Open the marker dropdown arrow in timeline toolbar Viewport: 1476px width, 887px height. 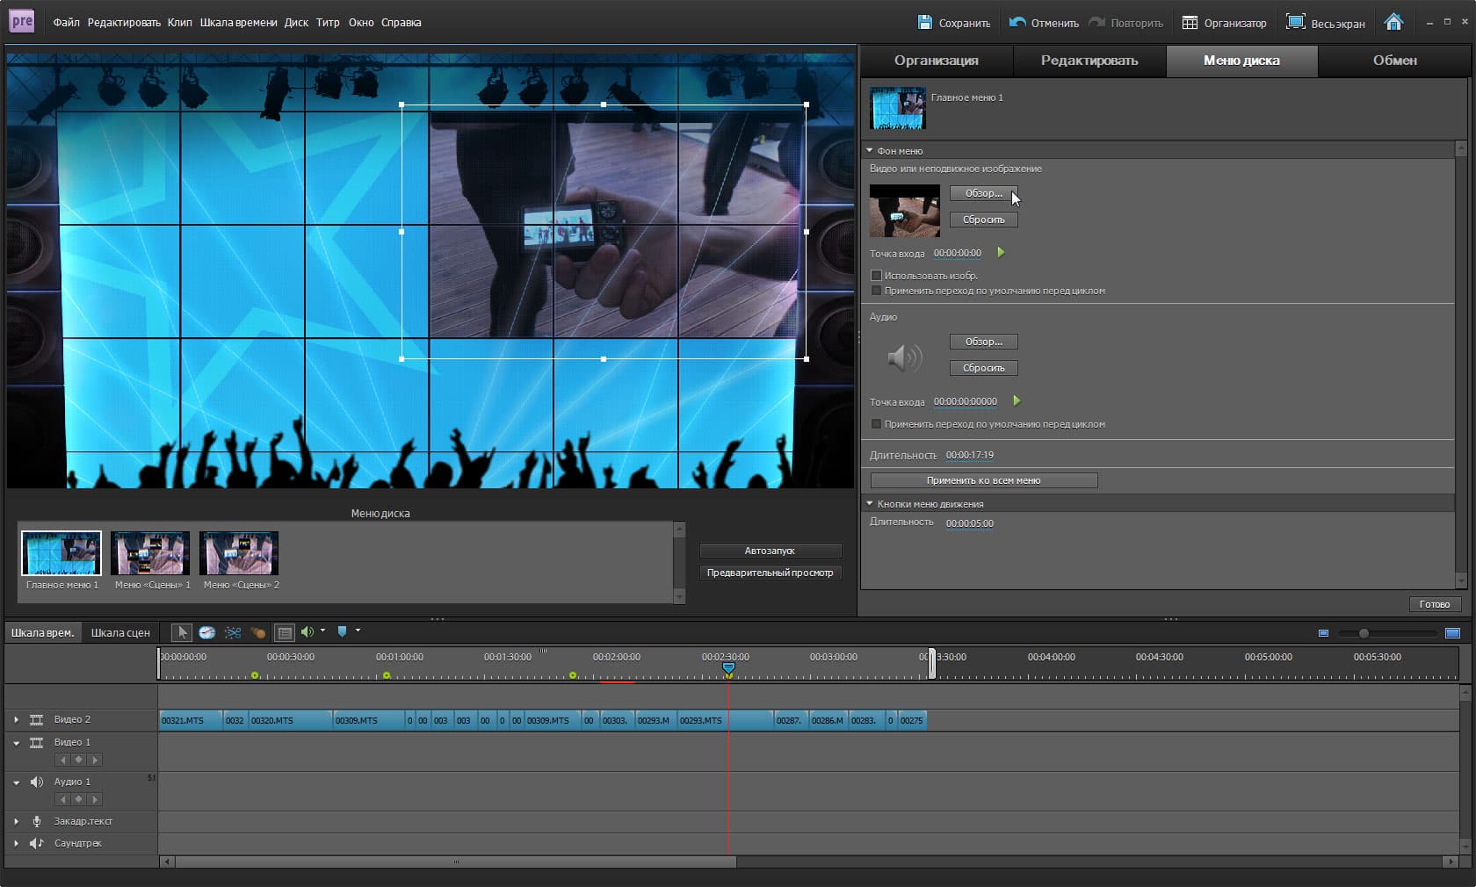358,631
